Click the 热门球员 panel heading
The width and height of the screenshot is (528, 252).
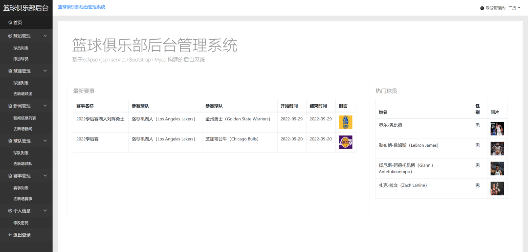(x=386, y=91)
